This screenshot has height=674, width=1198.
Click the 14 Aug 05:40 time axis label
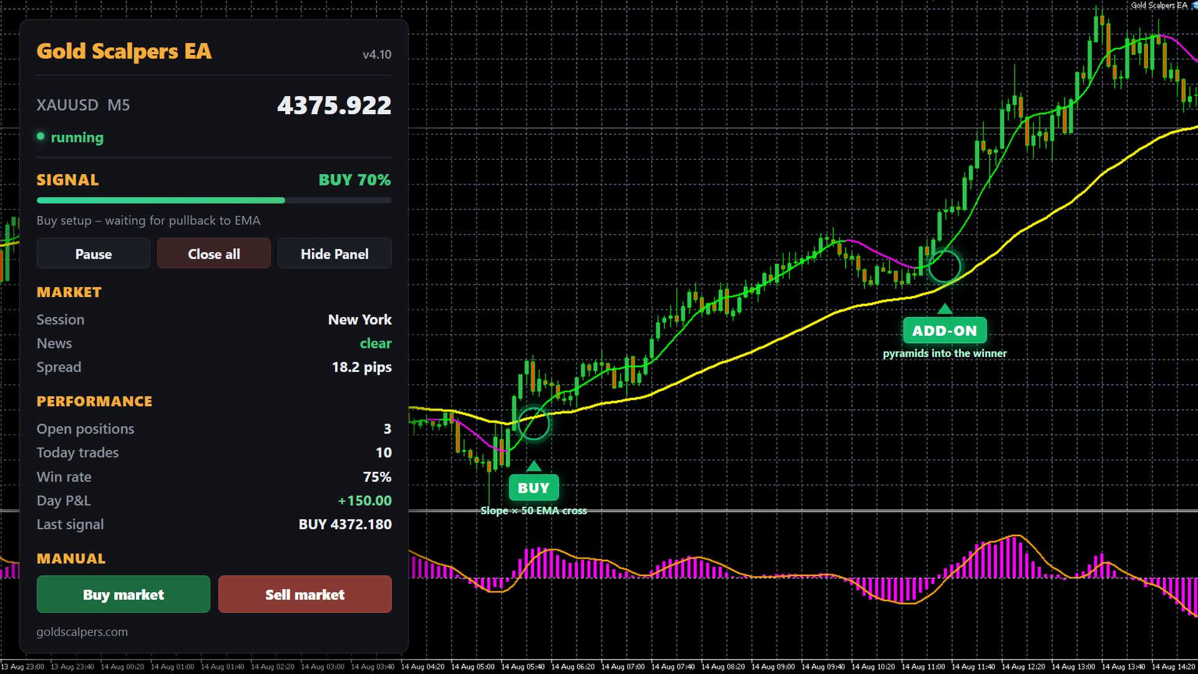tap(523, 667)
